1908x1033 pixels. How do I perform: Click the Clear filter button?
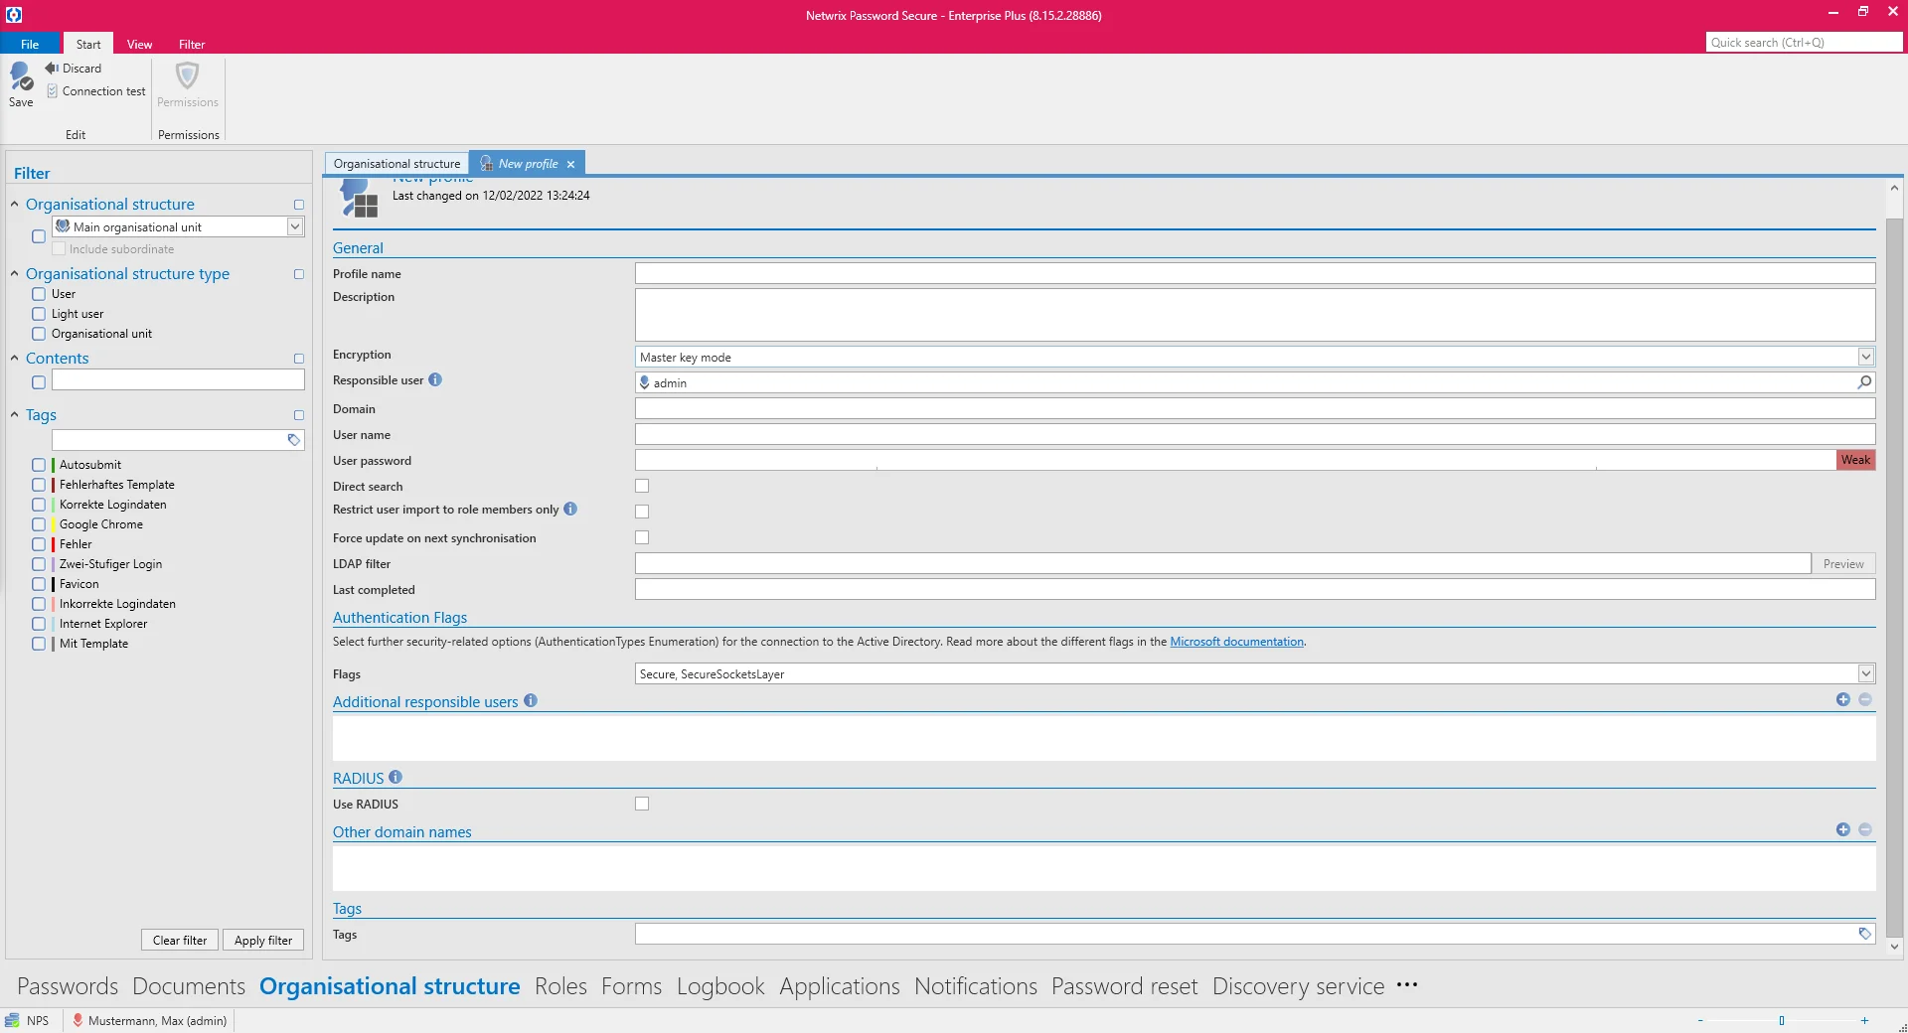(180, 940)
